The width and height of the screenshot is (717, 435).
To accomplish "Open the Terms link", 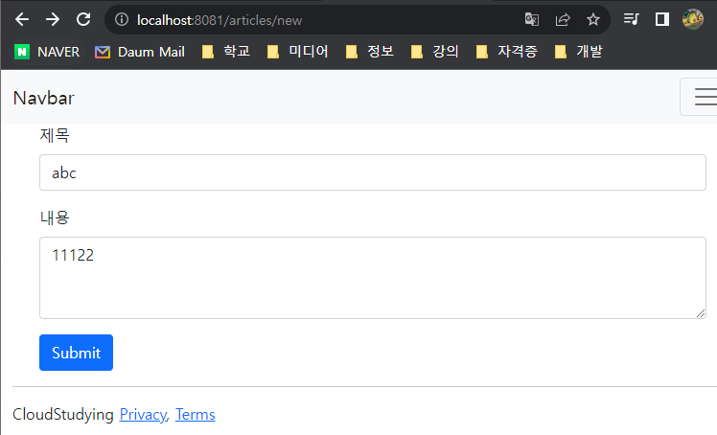I will click(x=196, y=415).
